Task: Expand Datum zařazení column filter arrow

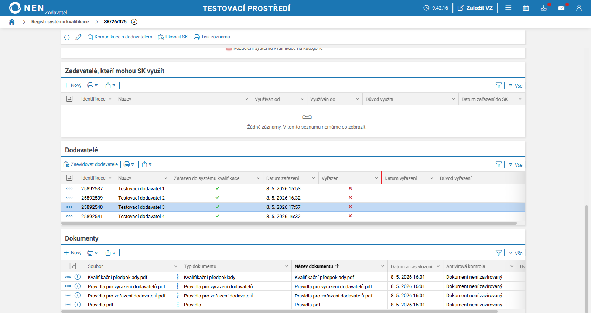Action: [314, 178]
